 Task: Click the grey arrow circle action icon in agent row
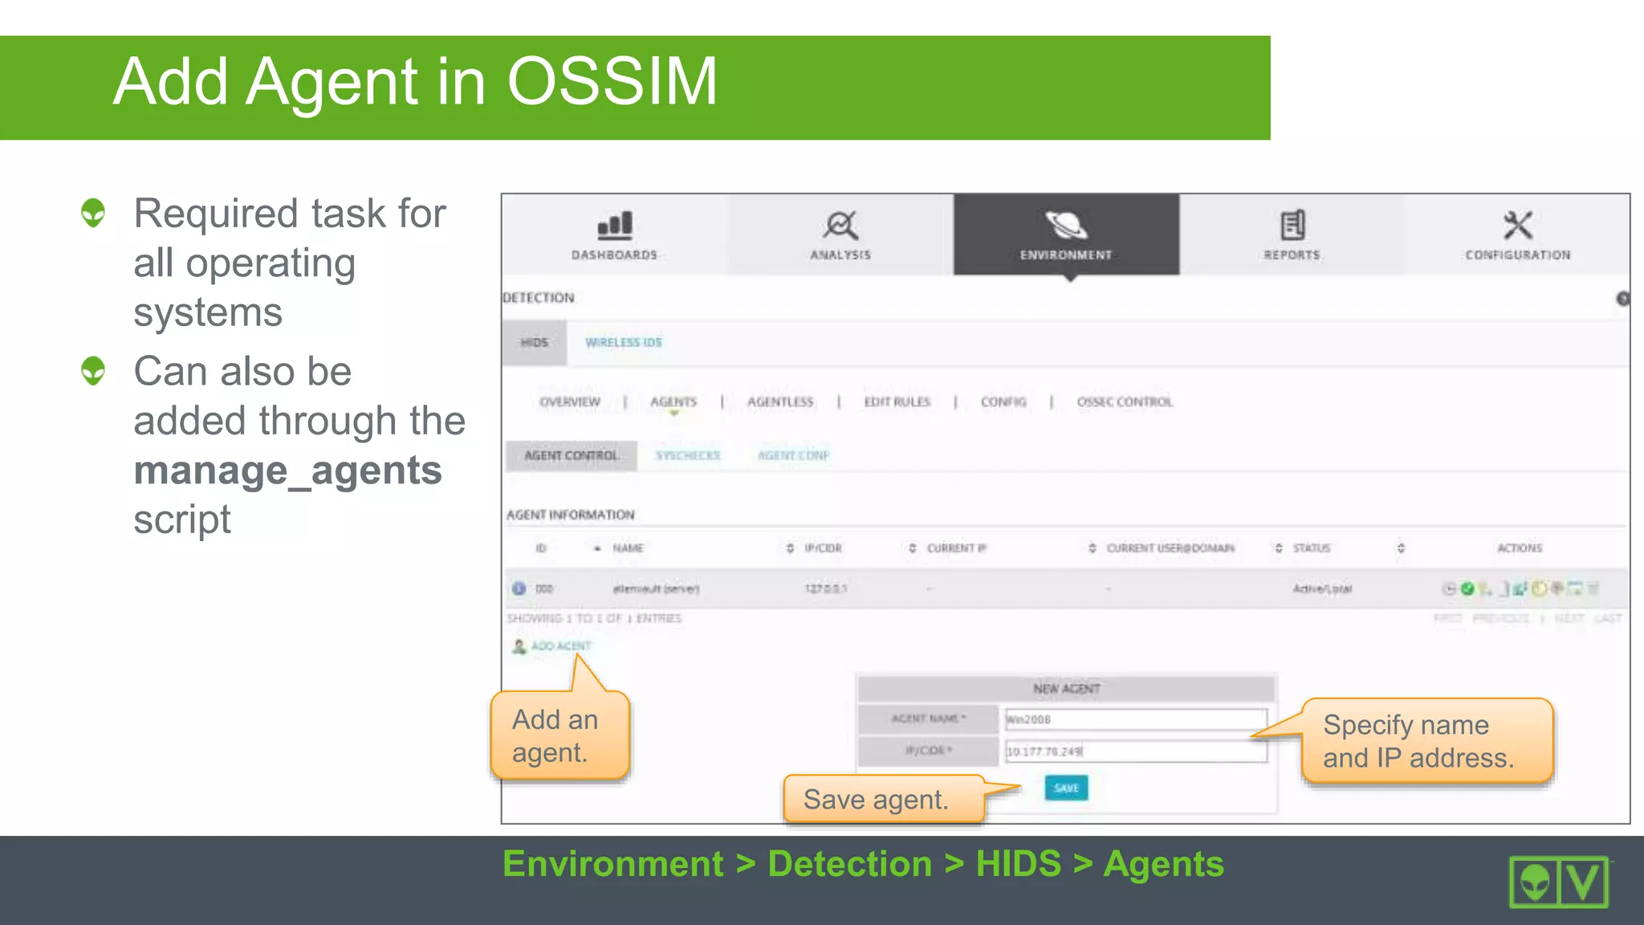[x=1449, y=589]
